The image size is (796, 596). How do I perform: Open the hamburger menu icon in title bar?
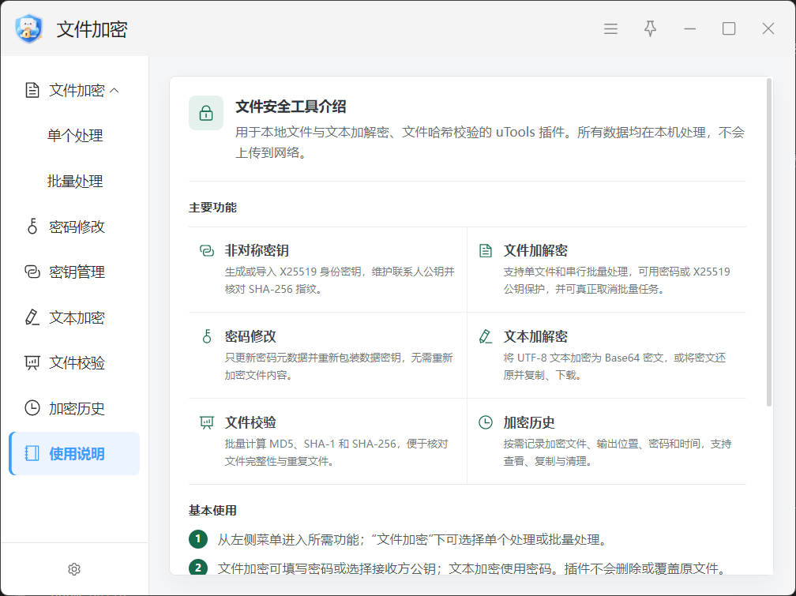tap(610, 29)
